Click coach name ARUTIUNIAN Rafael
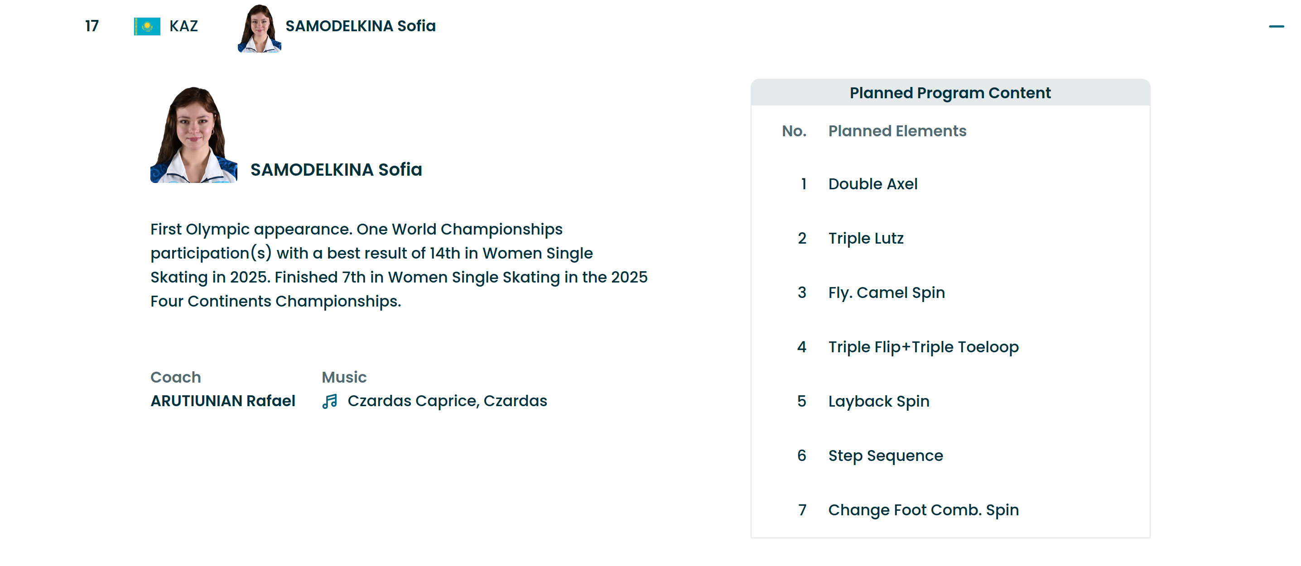Viewport: 1301px width, 566px height. (x=223, y=401)
